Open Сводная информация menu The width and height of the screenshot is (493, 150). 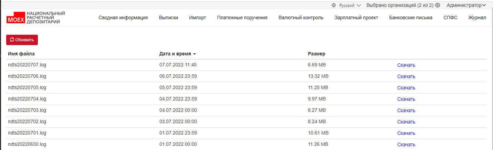pyautogui.click(x=123, y=18)
